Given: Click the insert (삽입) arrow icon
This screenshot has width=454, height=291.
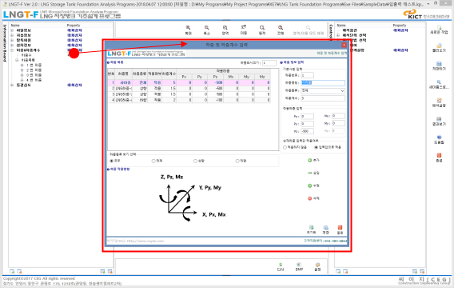Looking at the screenshot, I should point(309,173).
